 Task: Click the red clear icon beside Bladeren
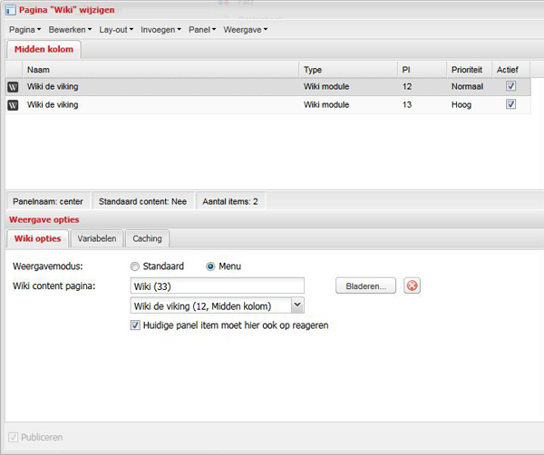[x=413, y=286]
